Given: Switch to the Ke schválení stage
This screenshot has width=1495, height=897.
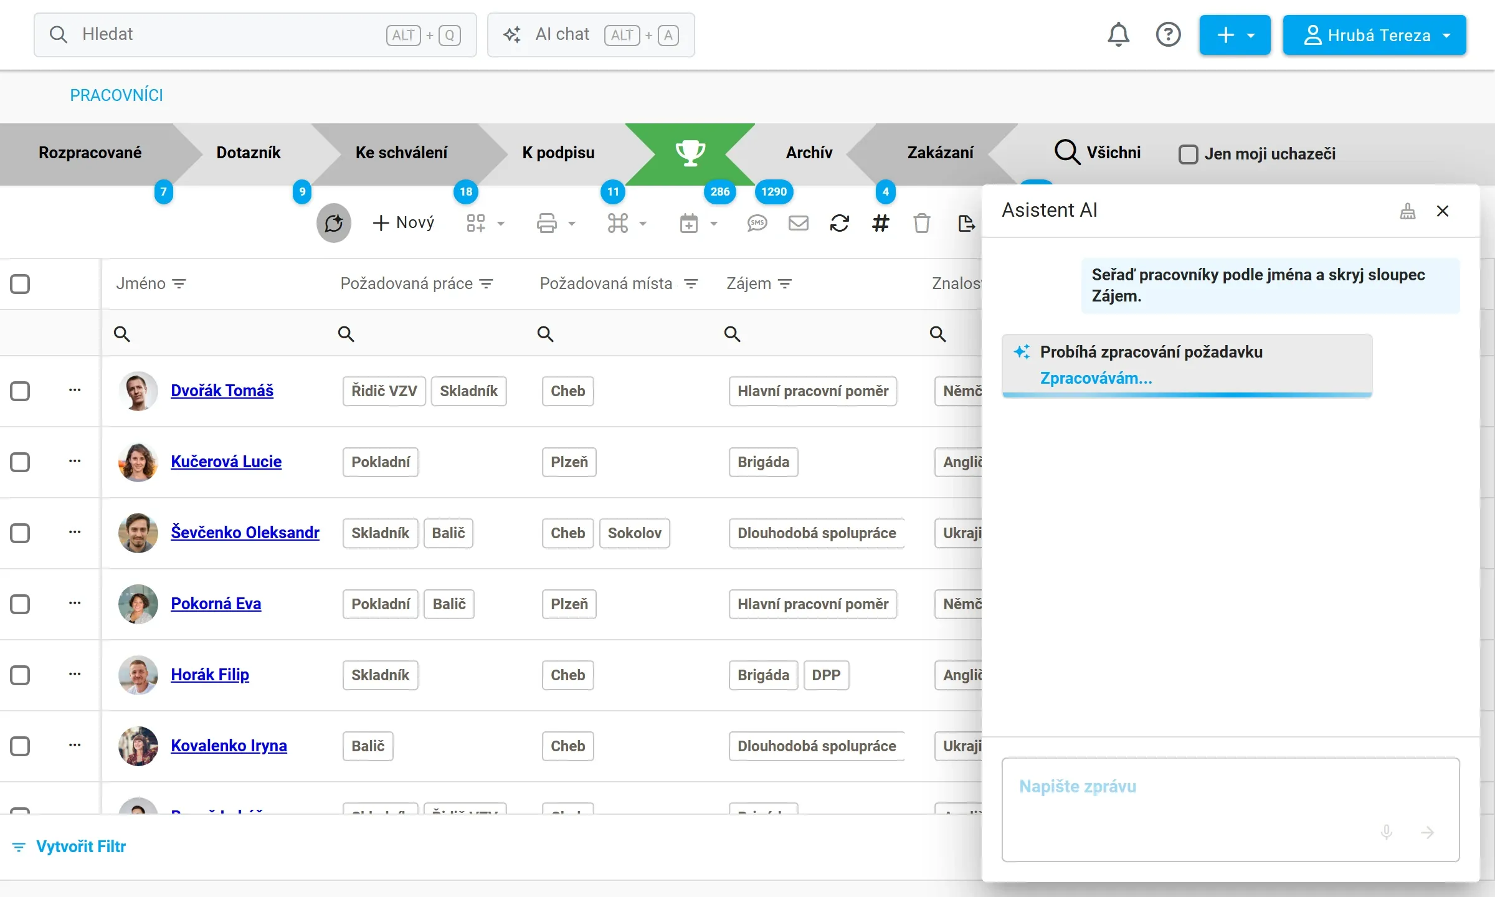Looking at the screenshot, I should (x=401, y=153).
